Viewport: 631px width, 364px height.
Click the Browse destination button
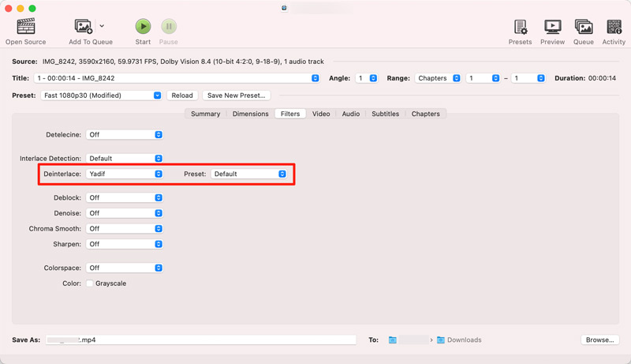click(x=599, y=340)
